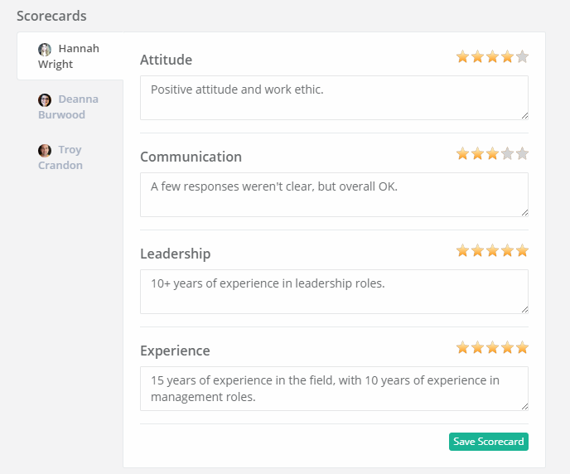Focus the Leadership comment text box
The image size is (570, 474).
[x=334, y=292]
